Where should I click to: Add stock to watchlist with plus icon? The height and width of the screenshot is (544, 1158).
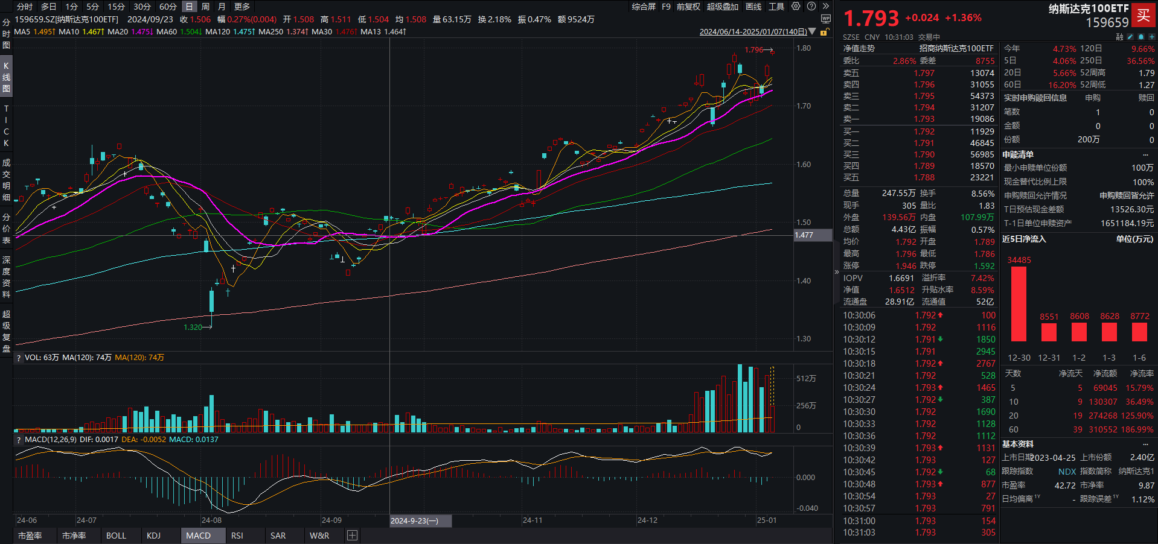[1151, 37]
